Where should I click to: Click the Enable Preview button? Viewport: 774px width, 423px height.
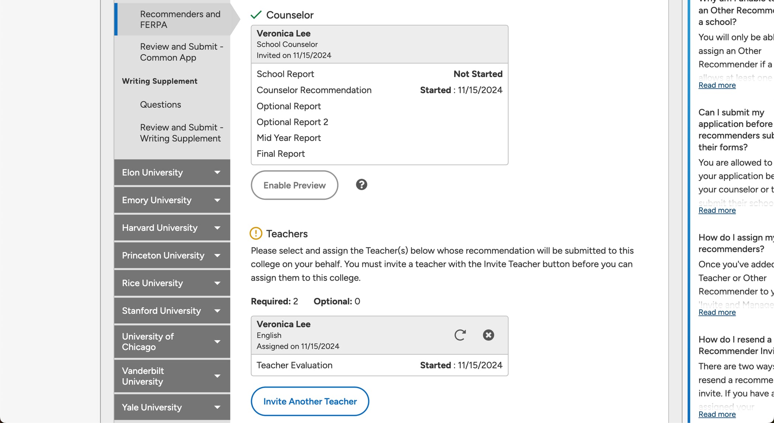294,185
